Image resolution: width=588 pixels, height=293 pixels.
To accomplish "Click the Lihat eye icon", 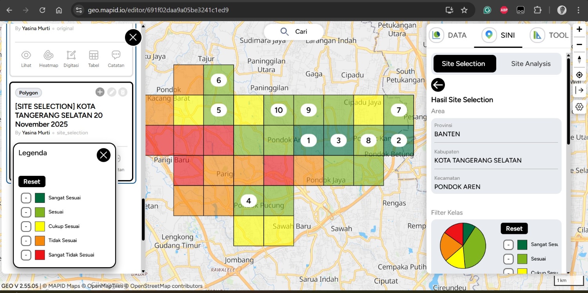I will tap(26, 56).
